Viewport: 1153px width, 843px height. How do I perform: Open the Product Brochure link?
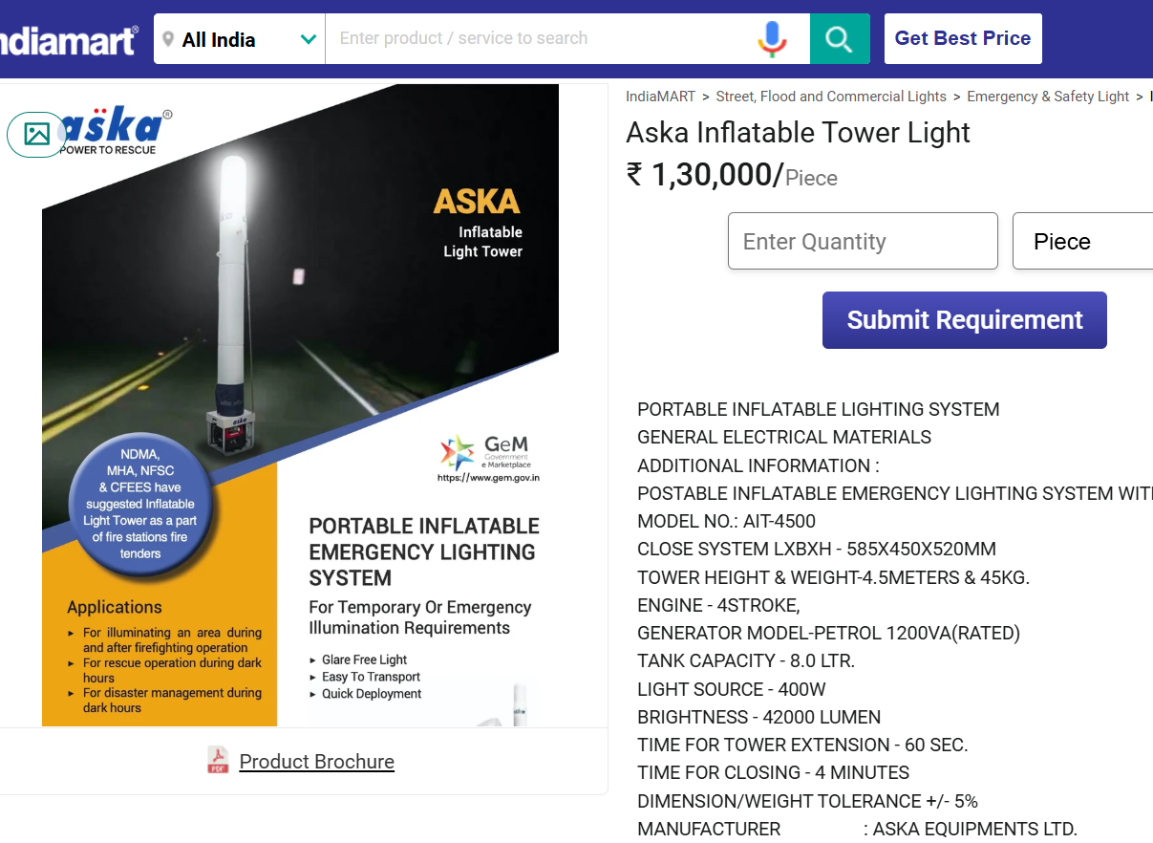[x=316, y=762]
